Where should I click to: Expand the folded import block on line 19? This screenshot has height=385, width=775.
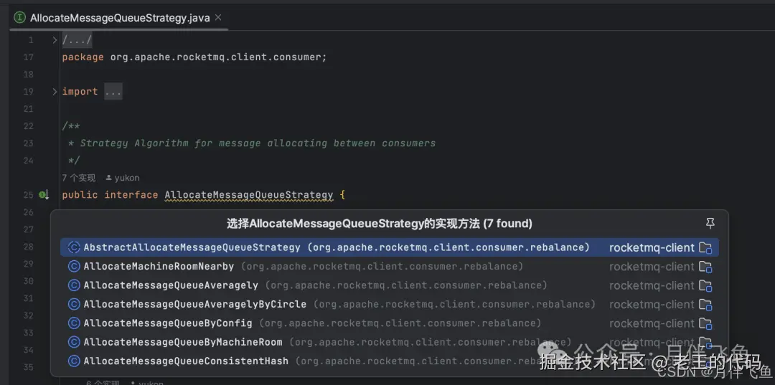tap(55, 91)
